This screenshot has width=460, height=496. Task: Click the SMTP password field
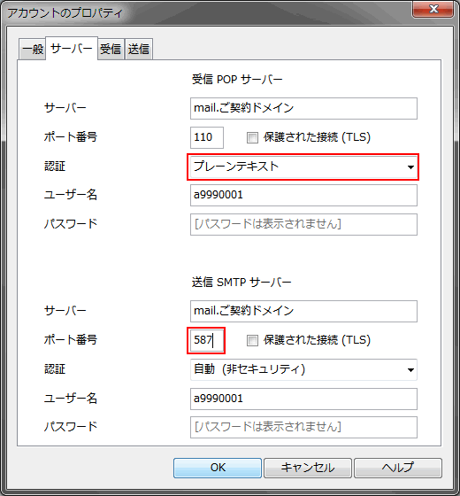pyautogui.click(x=303, y=427)
